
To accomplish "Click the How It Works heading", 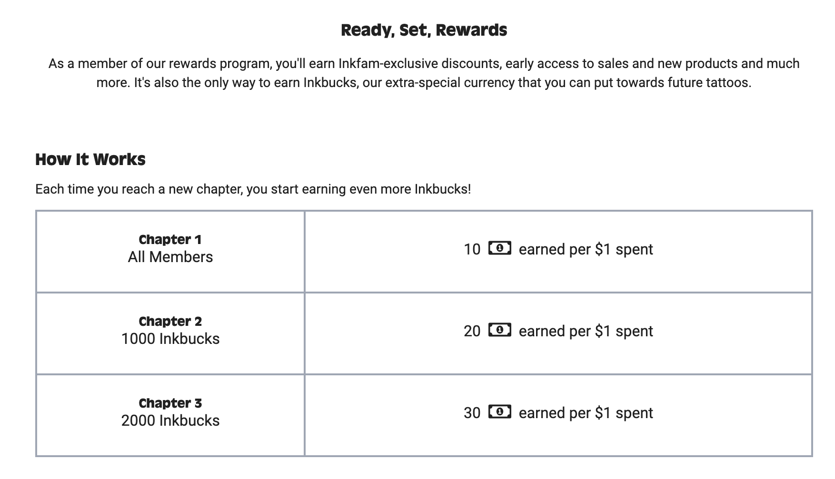I will point(90,159).
